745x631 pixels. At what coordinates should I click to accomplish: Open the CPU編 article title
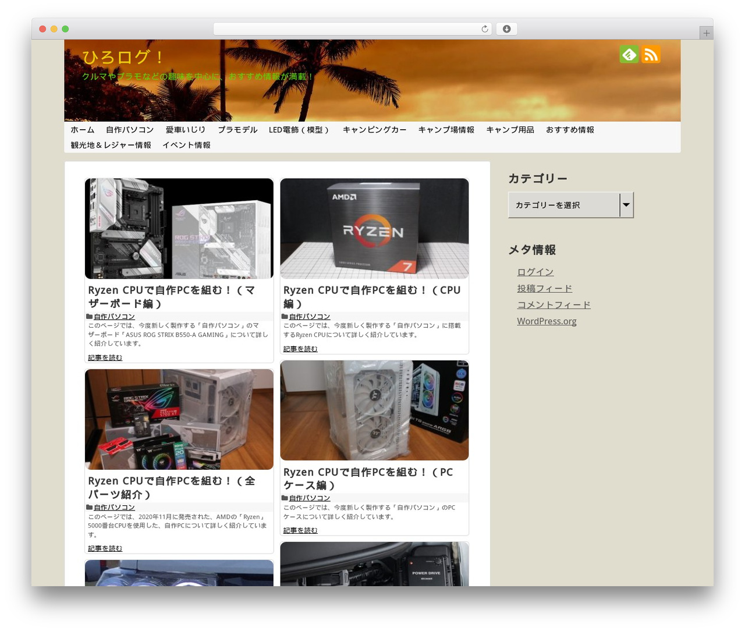[x=372, y=297]
